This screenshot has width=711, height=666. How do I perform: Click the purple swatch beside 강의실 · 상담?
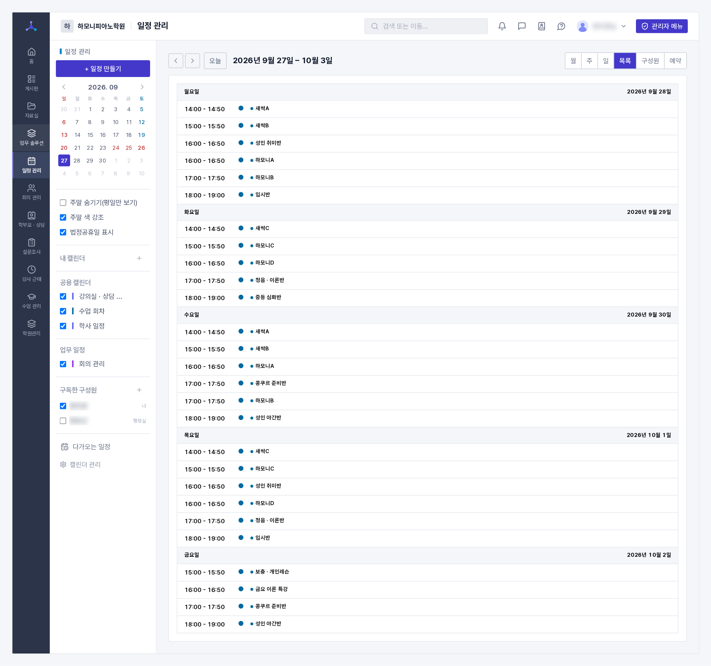pyautogui.click(x=73, y=296)
